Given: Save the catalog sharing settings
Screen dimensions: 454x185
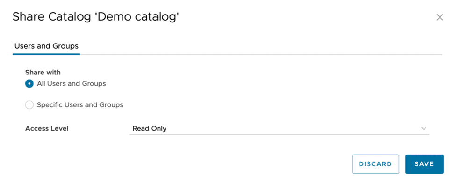Looking at the screenshot, I should (424, 164).
